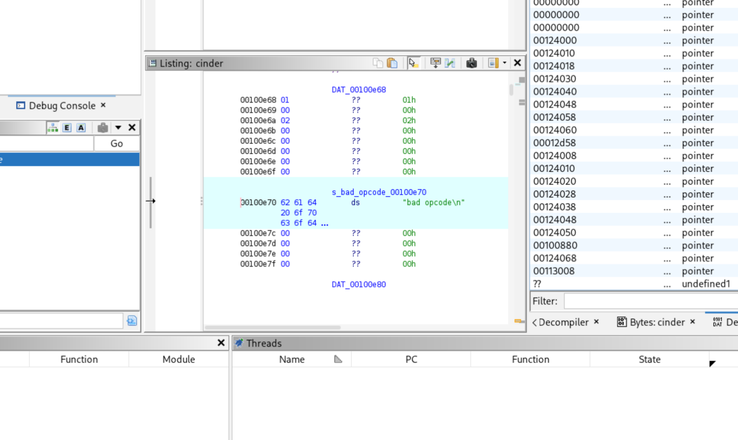Open the Threads table column settings corner
The width and height of the screenshot is (738, 440).
click(712, 363)
